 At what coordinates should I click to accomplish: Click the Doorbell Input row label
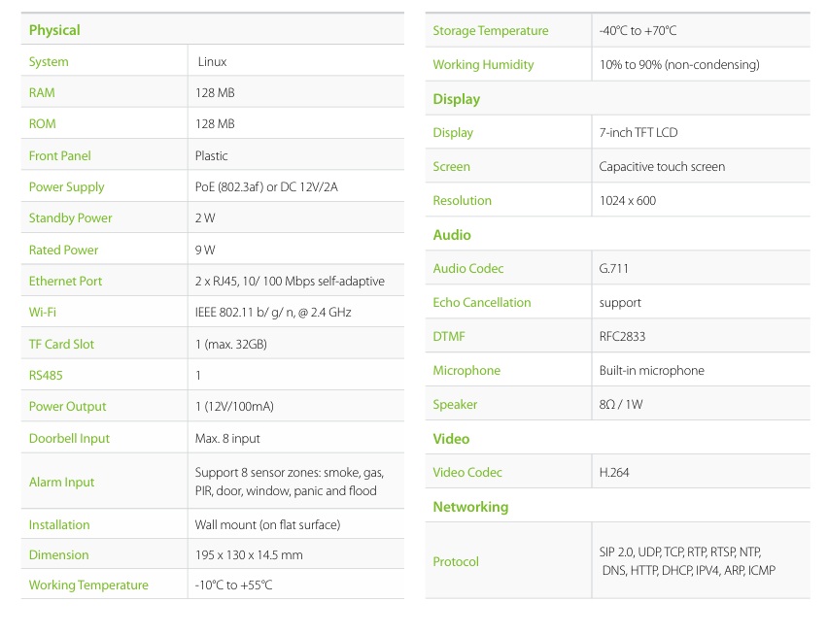(69, 439)
